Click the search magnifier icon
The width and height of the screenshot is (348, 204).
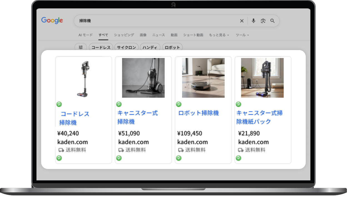(272, 21)
